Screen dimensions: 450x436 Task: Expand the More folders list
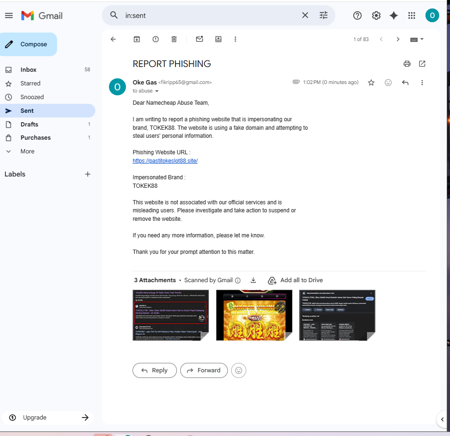tap(47, 151)
